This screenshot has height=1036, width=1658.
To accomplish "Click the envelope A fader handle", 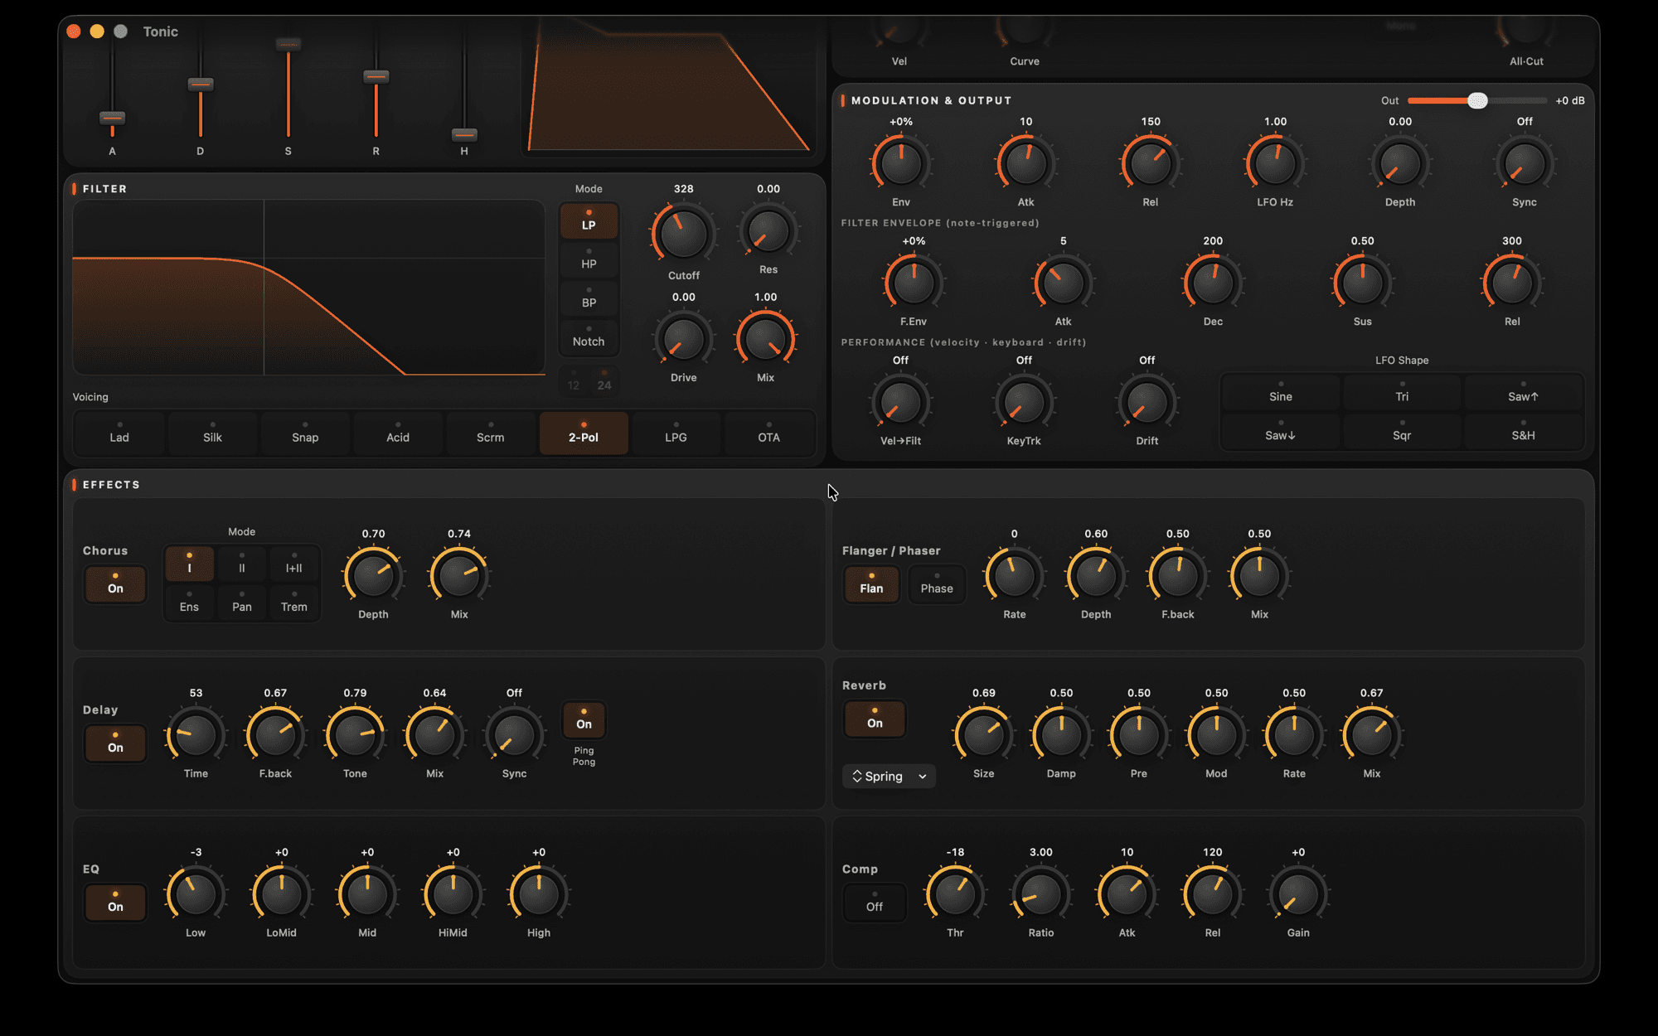I will tap(112, 118).
